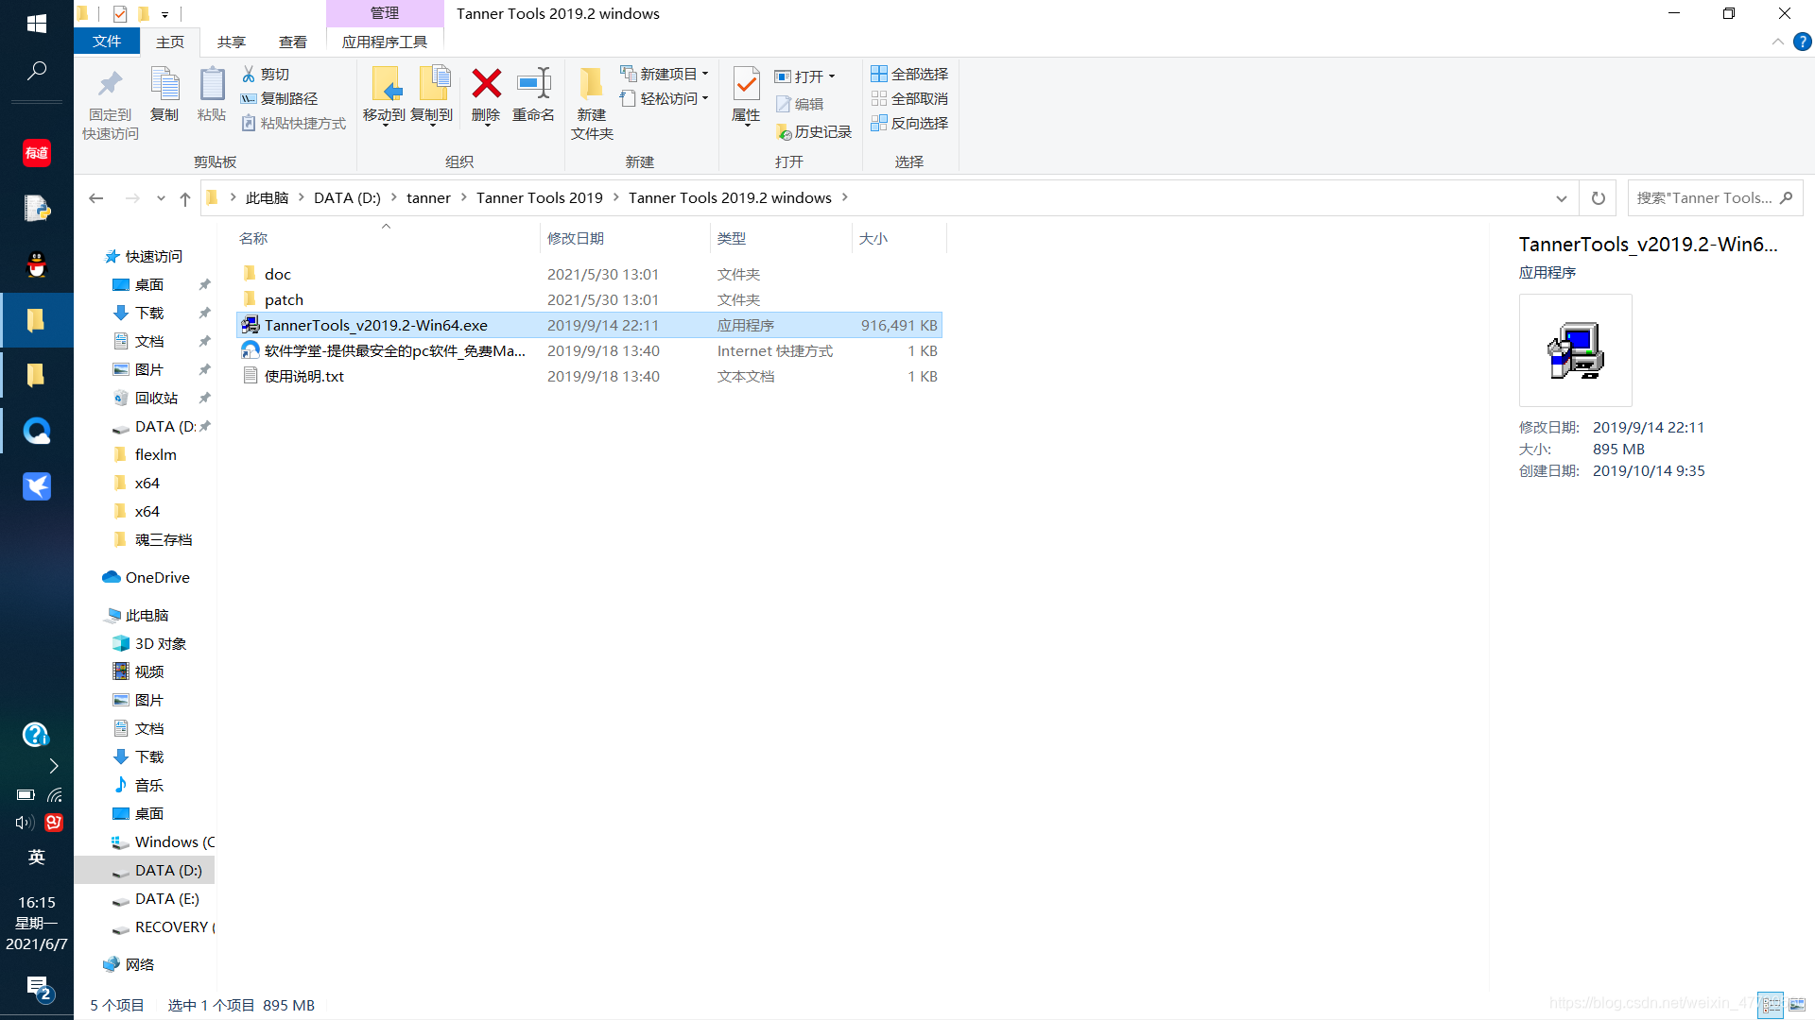Click the 全部选择 button

pos(908,73)
